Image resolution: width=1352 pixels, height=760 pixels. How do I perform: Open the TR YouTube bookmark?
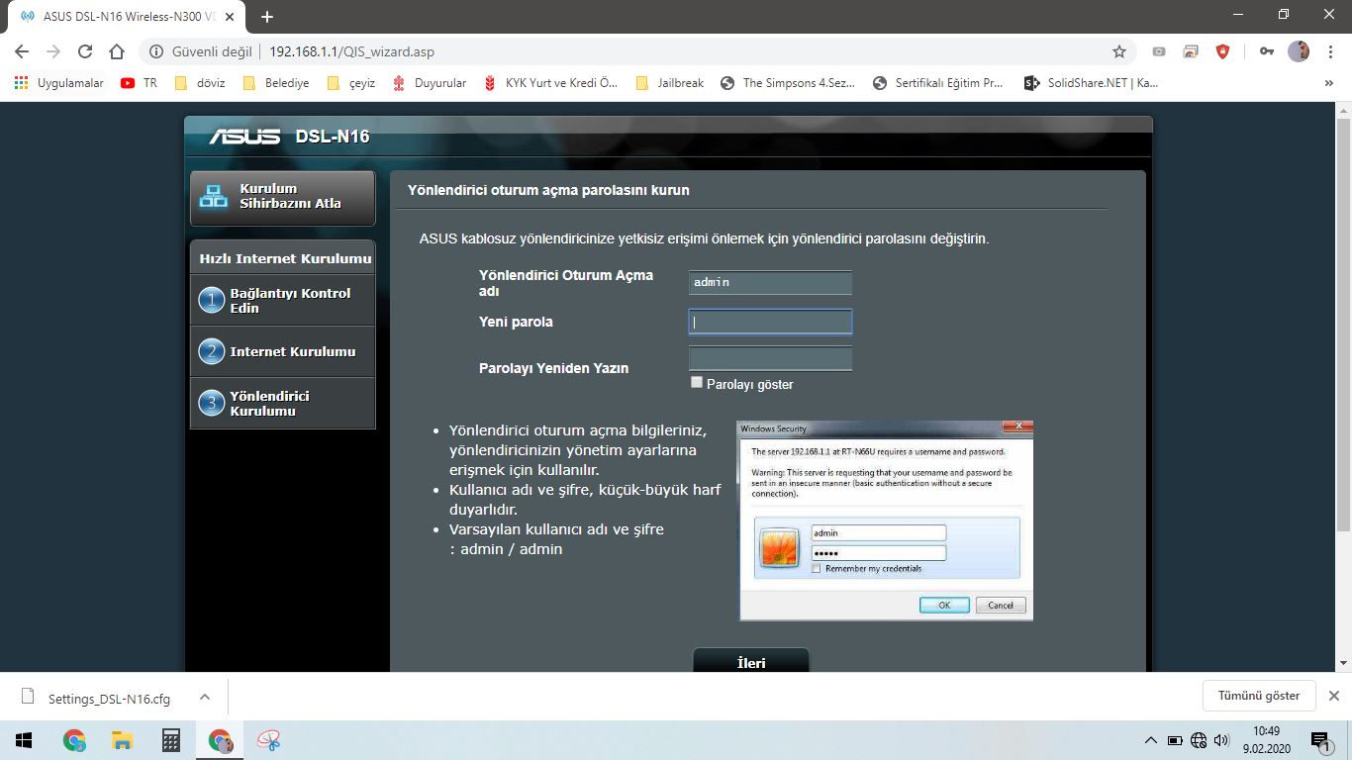pos(139,83)
